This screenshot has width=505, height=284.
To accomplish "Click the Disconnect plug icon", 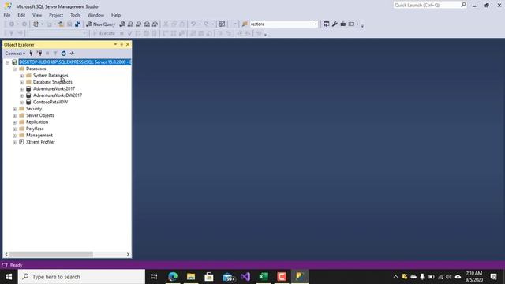I will 39,54.
